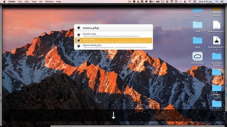Click the file icon in the search field
Screen dimensions: 227x127
tap(79, 28)
